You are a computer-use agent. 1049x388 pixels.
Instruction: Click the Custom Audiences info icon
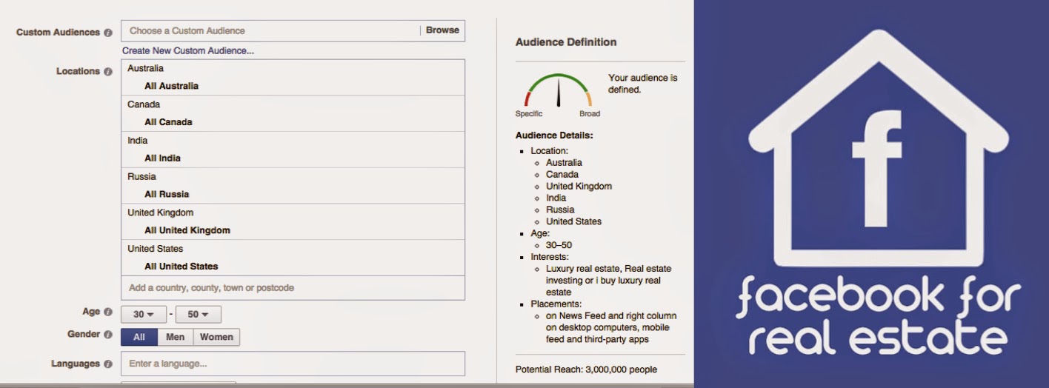pos(108,33)
